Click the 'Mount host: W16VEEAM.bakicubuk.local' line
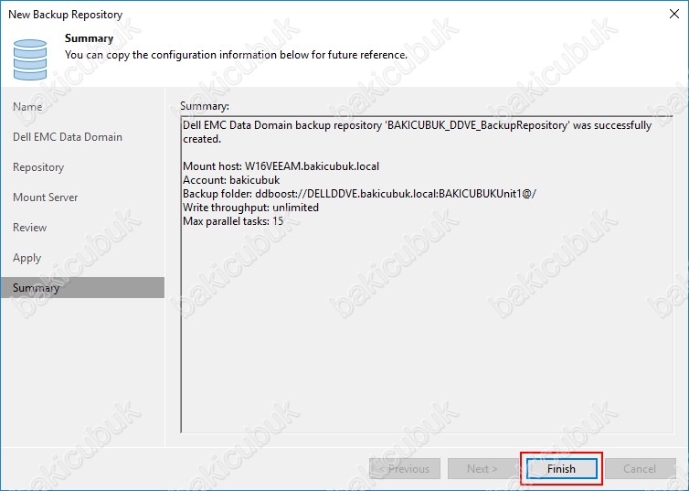Viewport: 689px width, 491px height. [281, 166]
